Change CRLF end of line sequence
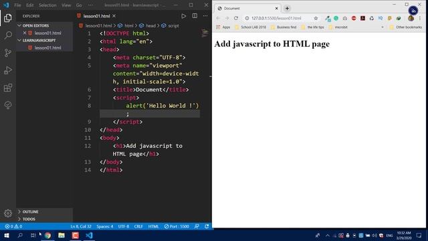 [138, 226]
